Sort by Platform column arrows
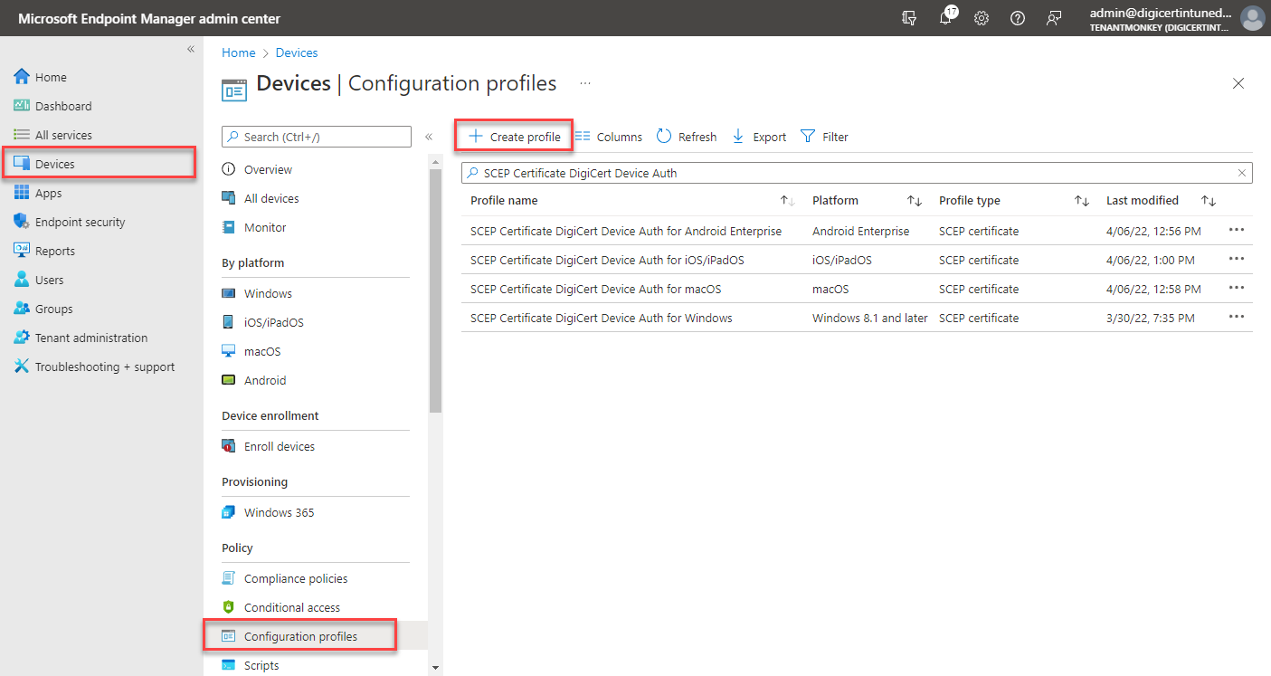1271x676 pixels. [915, 201]
